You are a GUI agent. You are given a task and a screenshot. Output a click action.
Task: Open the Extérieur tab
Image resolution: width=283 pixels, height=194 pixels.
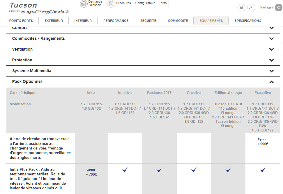54,21
